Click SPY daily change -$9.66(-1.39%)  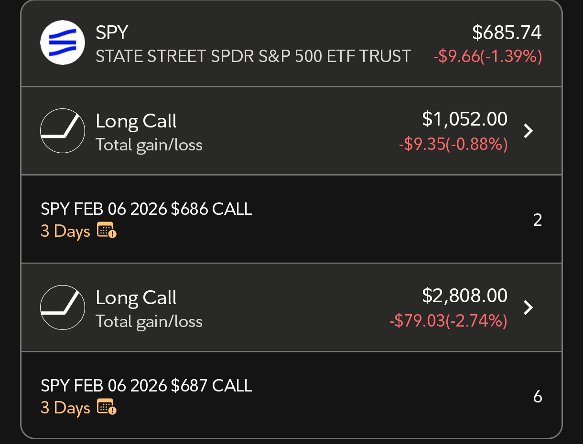(487, 57)
